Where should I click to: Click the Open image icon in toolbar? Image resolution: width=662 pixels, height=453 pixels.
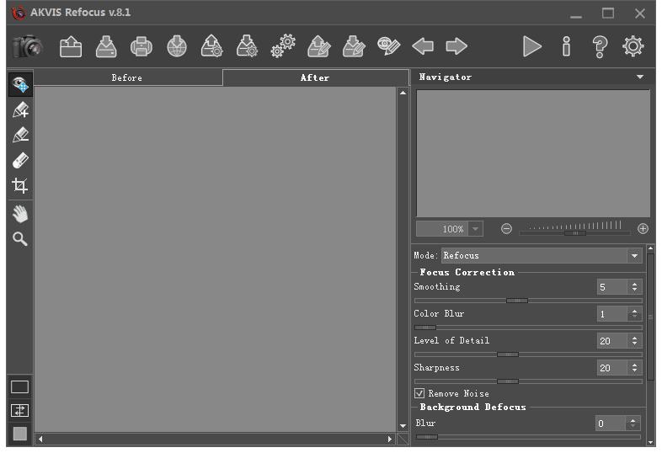coord(71,47)
